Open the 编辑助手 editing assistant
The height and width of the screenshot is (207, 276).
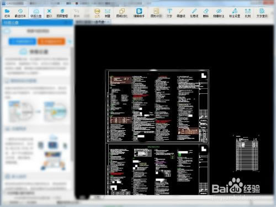(x=139, y=13)
